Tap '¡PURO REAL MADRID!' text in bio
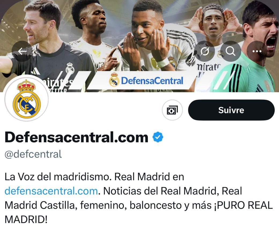The image size is (279, 232). (139, 212)
